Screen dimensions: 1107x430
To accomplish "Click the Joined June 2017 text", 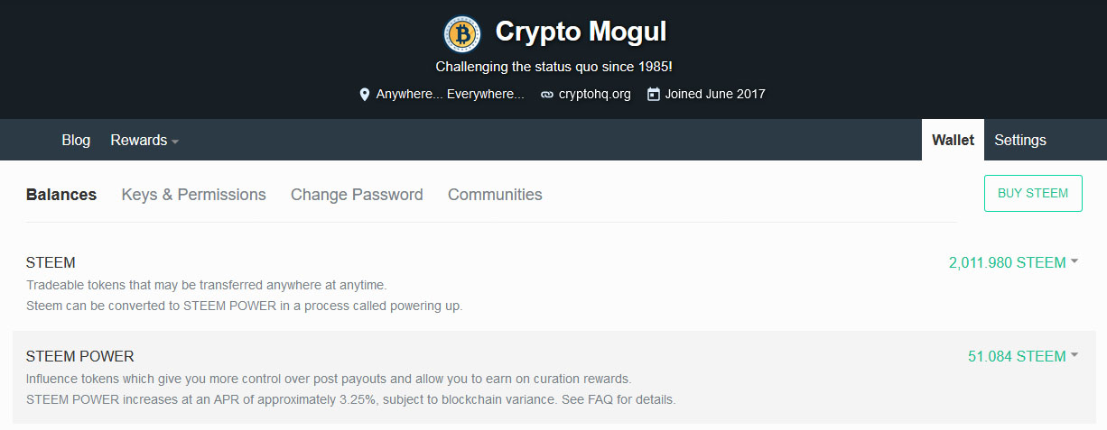I will tap(715, 94).
